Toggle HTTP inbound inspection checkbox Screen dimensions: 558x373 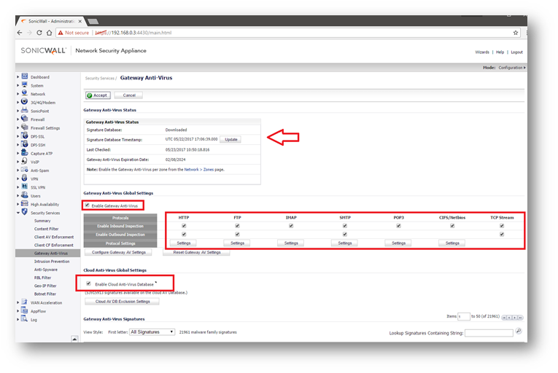click(184, 226)
